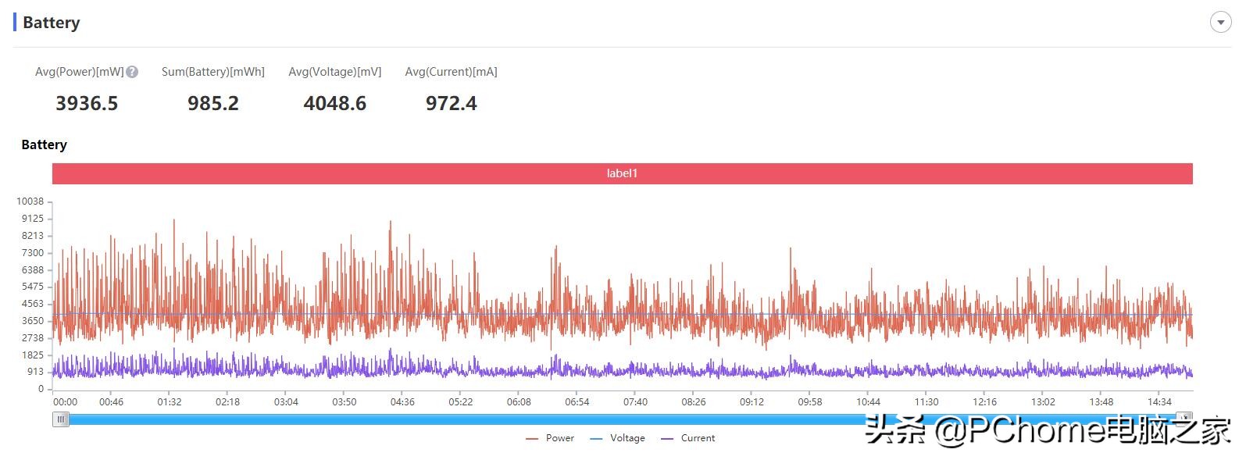
Task: Click the 11:30 x-axis time label
Action: coord(926,402)
